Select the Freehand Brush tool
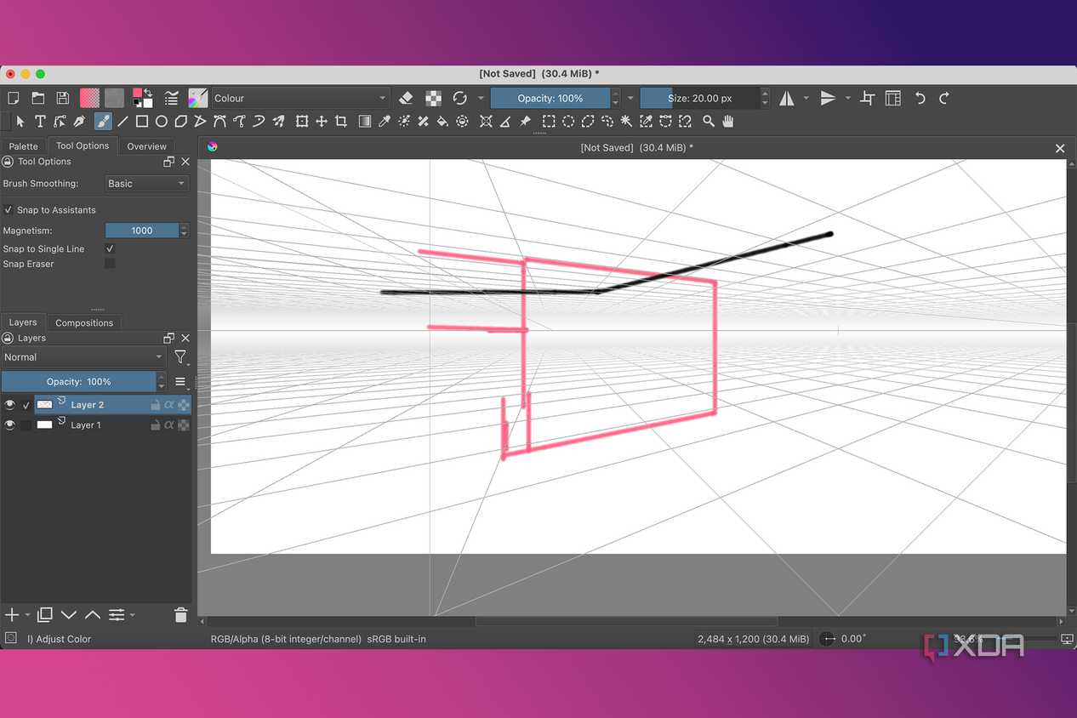 (x=102, y=122)
